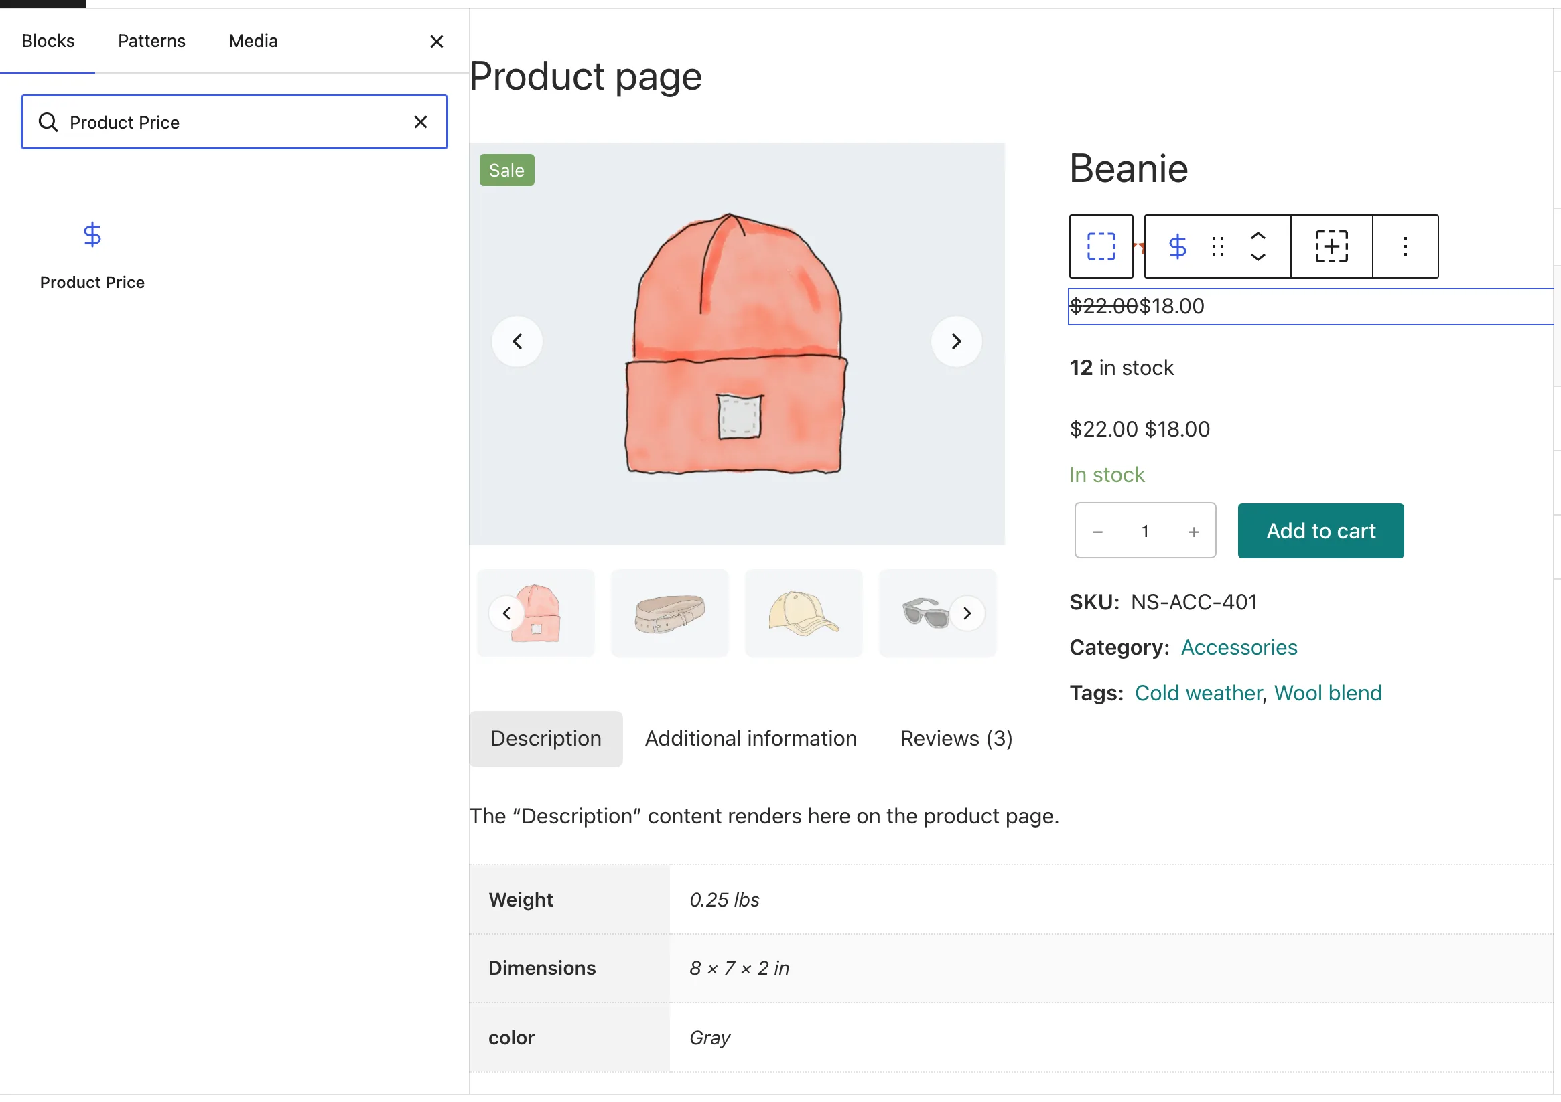This screenshot has height=1102, width=1561.
Task: Open the Accessories category link
Action: (x=1239, y=647)
